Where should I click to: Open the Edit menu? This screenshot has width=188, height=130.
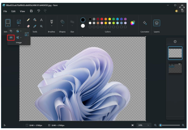pyautogui.click(x=13, y=11)
